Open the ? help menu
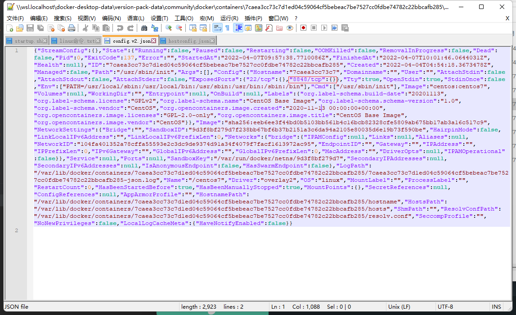The image size is (516, 315). [296, 18]
